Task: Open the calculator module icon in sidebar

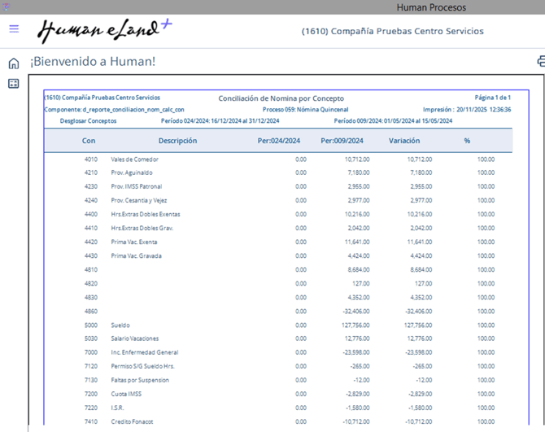Action: [x=14, y=84]
